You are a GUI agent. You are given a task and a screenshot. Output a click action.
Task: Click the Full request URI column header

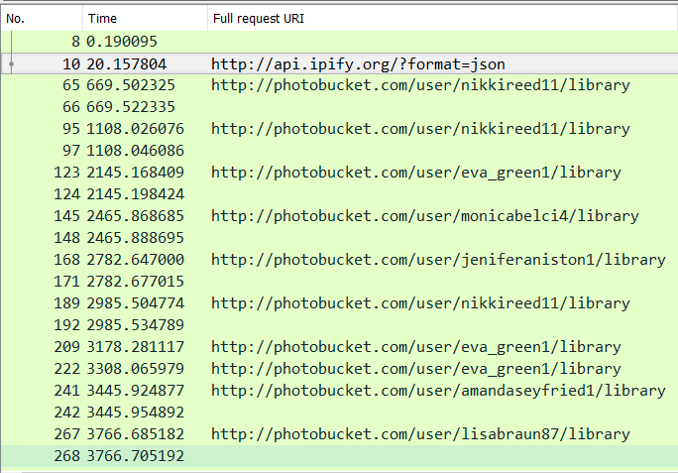point(442,19)
